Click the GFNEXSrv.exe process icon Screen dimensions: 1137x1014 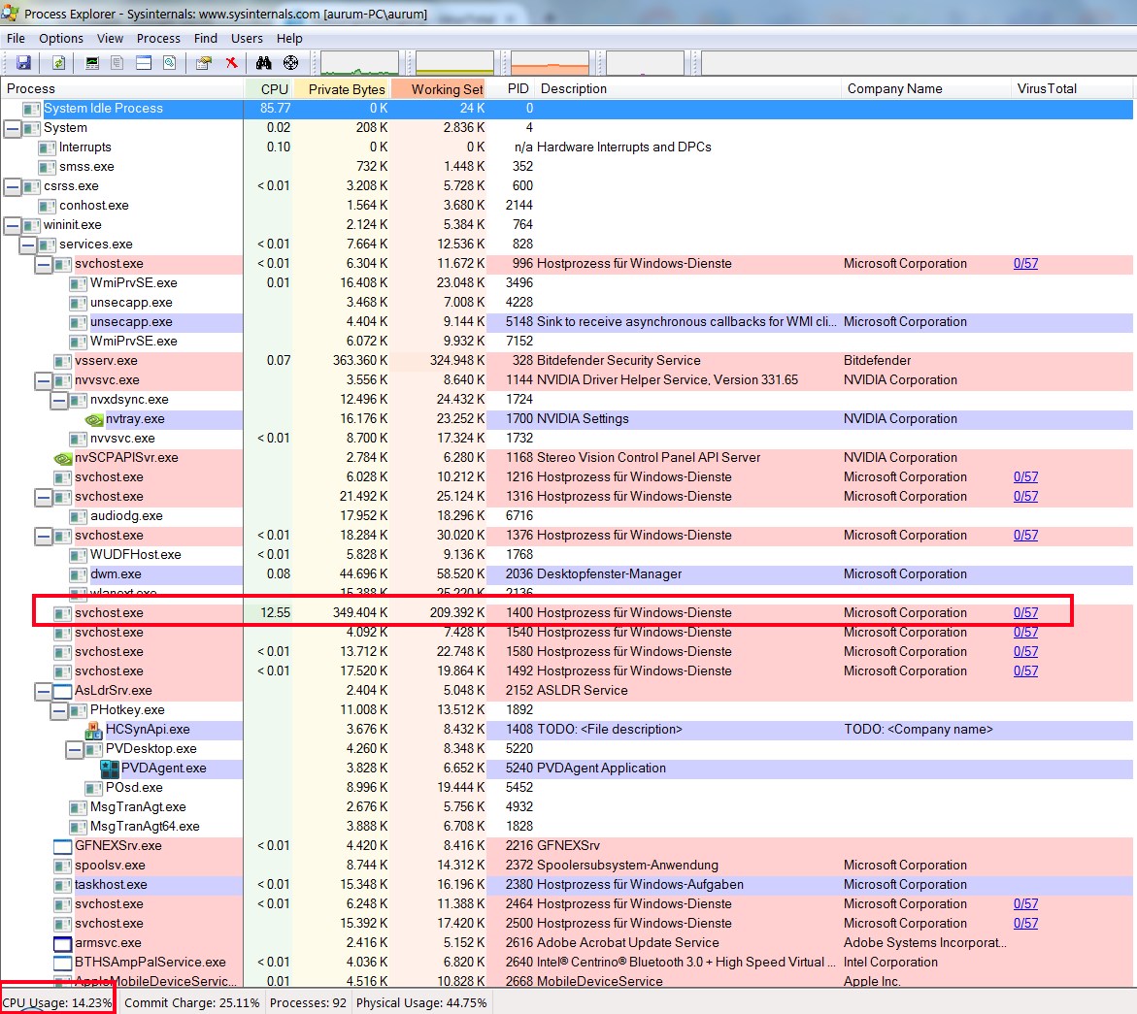63,846
